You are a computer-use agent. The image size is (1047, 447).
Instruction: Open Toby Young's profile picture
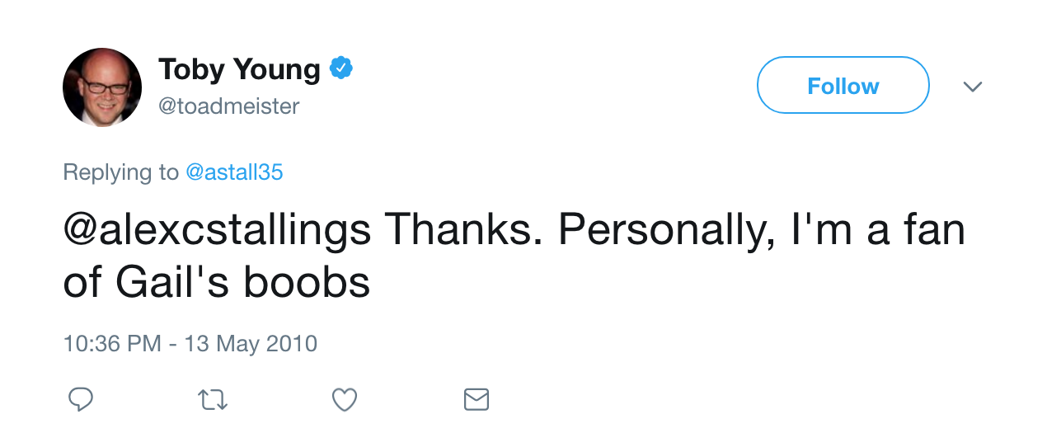click(102, 87)
